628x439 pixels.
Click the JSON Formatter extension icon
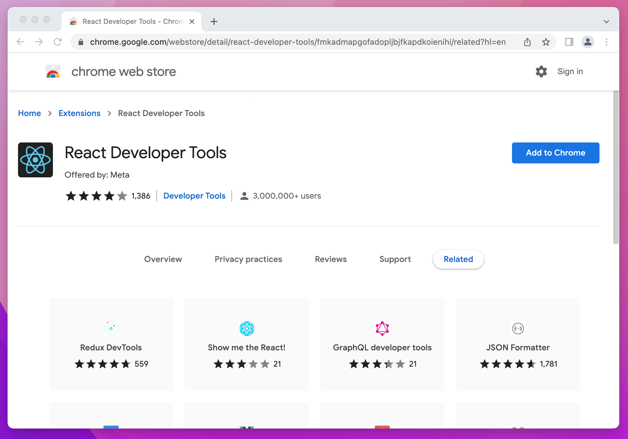517,328
